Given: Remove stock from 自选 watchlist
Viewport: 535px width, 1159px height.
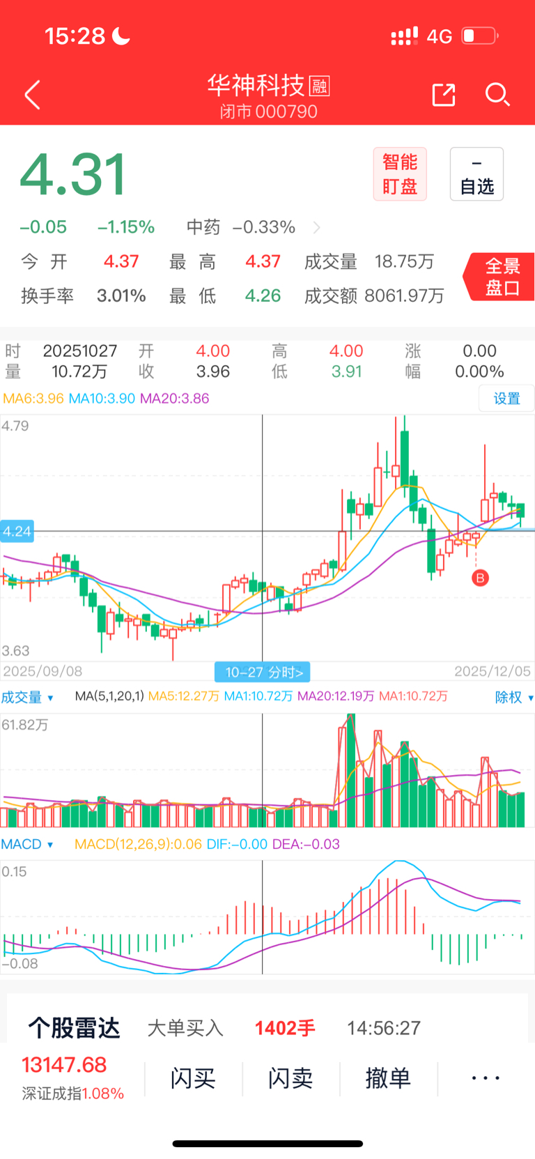Looking at the screenshot, I should click(x=476, y=174).
